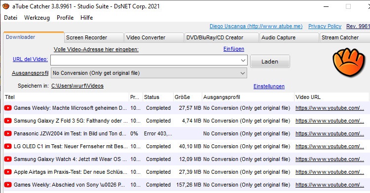Expand the URL del Video dropdown arrow
Viewport: 370px width, 193px height.
coord(243,61)
